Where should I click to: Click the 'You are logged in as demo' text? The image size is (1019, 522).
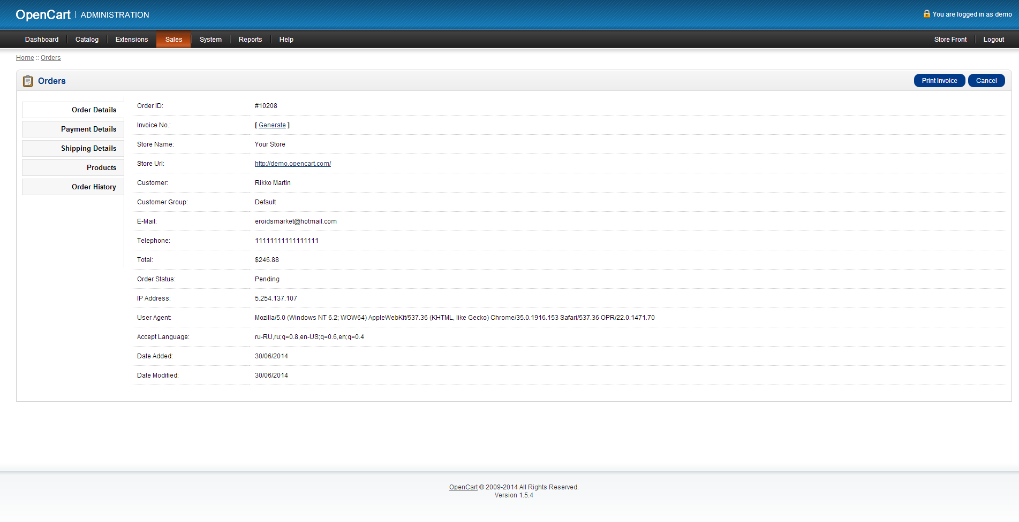[x=972, y=14]
